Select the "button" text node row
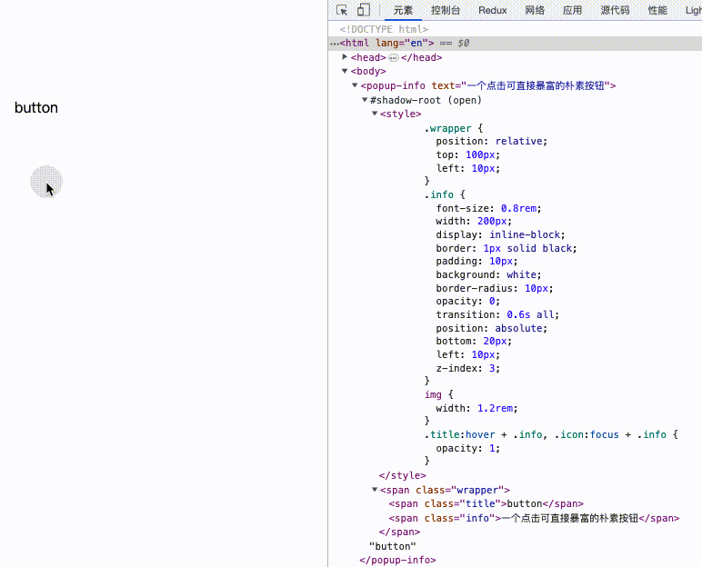The width and height of the screenshot is (702, 567). tap(393, 546)
